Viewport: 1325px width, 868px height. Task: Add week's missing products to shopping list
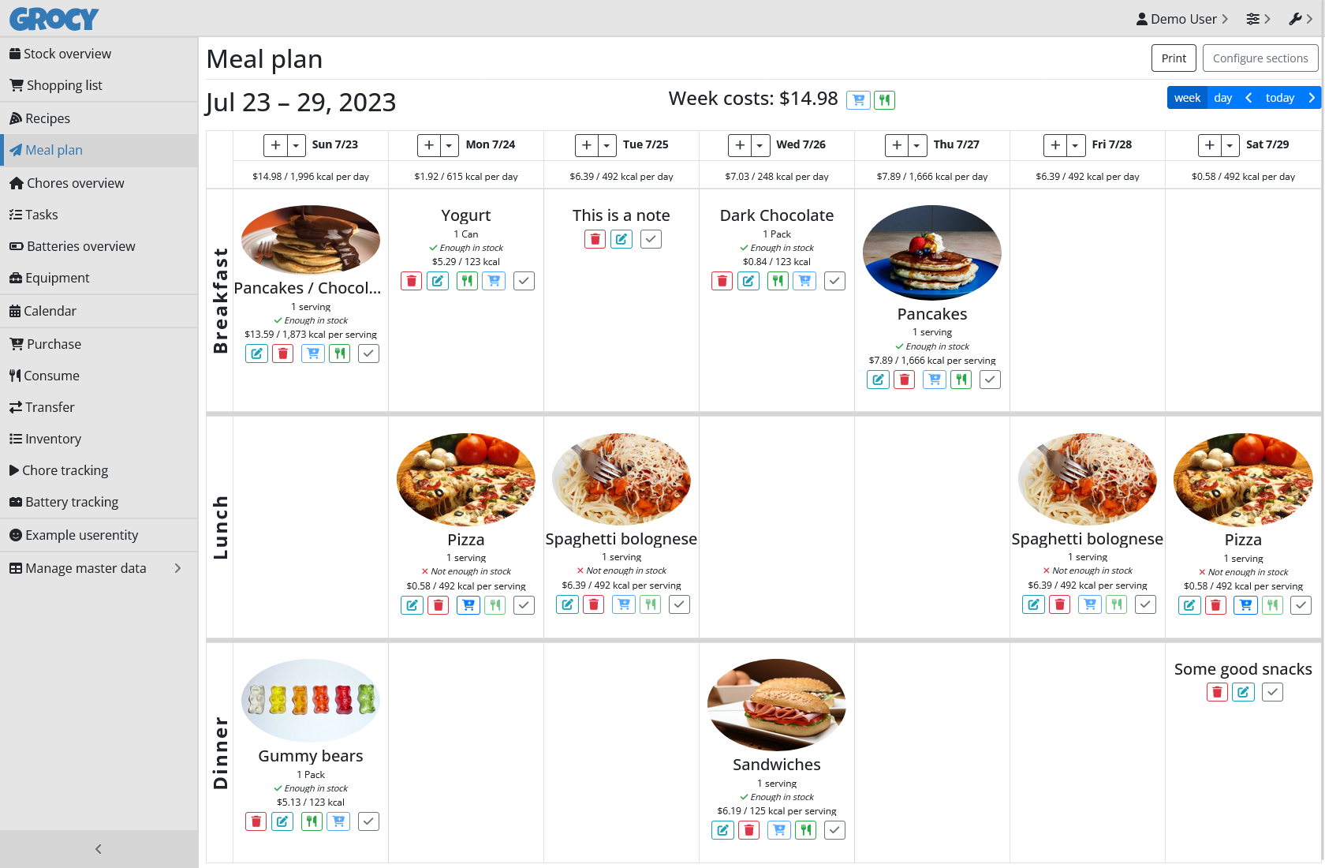point(858,100)
